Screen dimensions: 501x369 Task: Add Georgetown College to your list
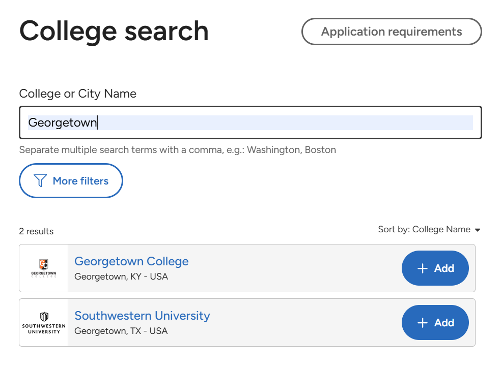[x=435, y=268]
